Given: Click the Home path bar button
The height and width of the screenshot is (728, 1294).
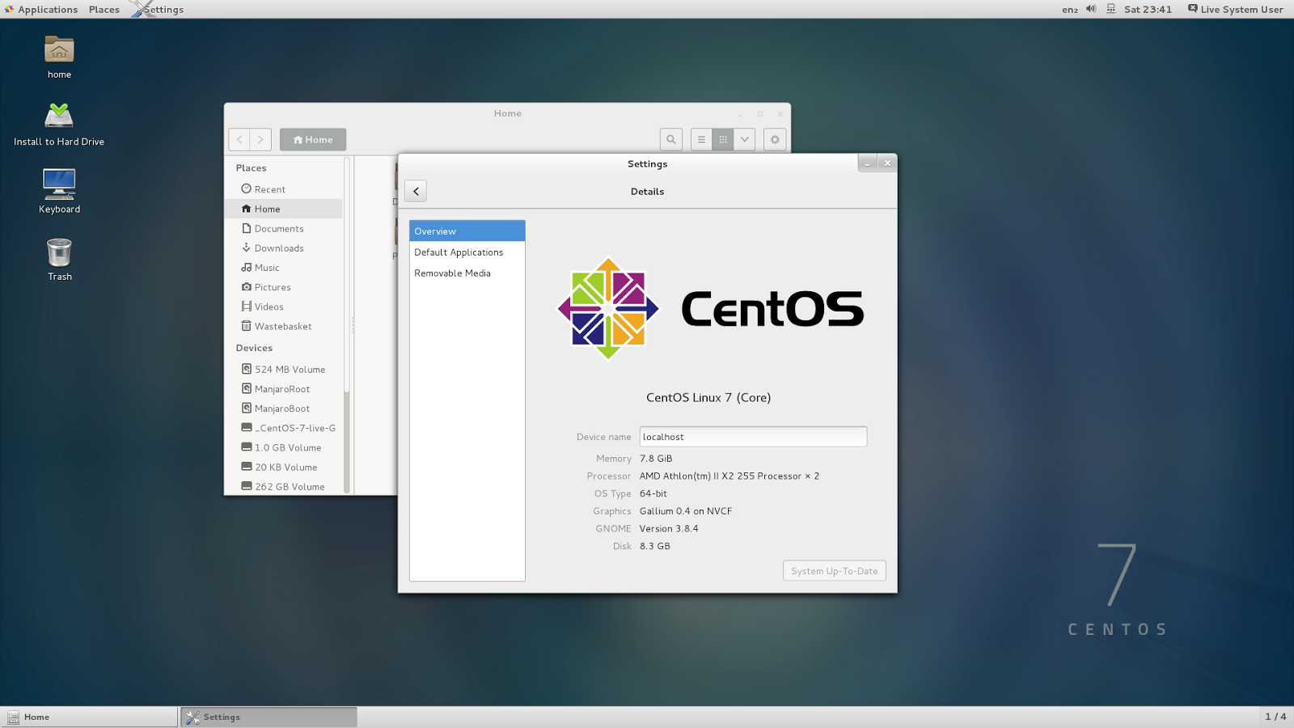Looking at the screenshot, I should click(313, 139).
